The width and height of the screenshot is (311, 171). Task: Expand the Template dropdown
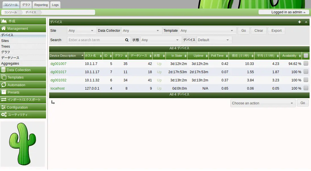208,31
